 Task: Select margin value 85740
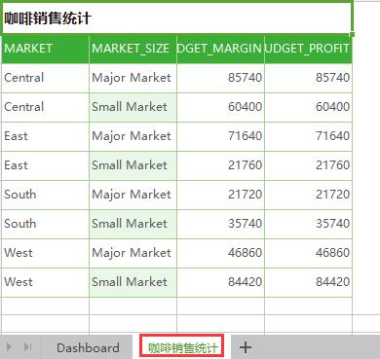pos(221,78)
